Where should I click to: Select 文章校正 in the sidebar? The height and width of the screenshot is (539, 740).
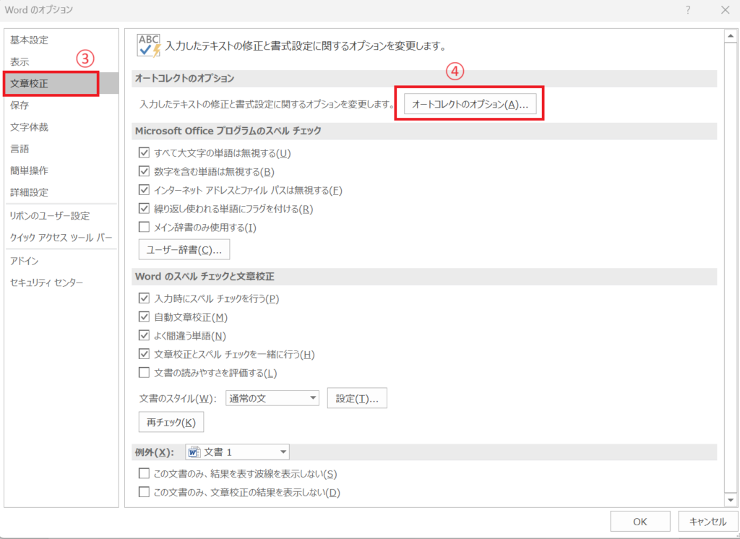pyautogui.click(x=61, y=84)
